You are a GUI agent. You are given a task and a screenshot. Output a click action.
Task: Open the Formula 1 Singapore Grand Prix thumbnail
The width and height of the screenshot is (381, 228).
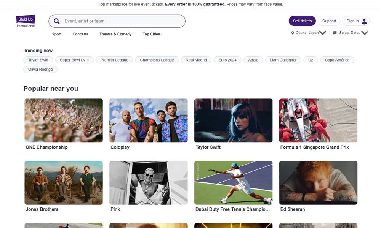click(318, 120)
